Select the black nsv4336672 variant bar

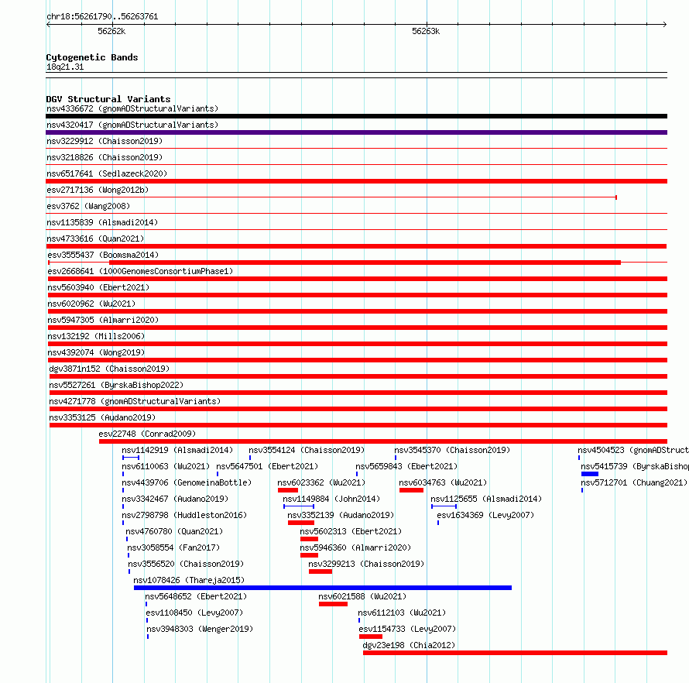click(356, 116)
